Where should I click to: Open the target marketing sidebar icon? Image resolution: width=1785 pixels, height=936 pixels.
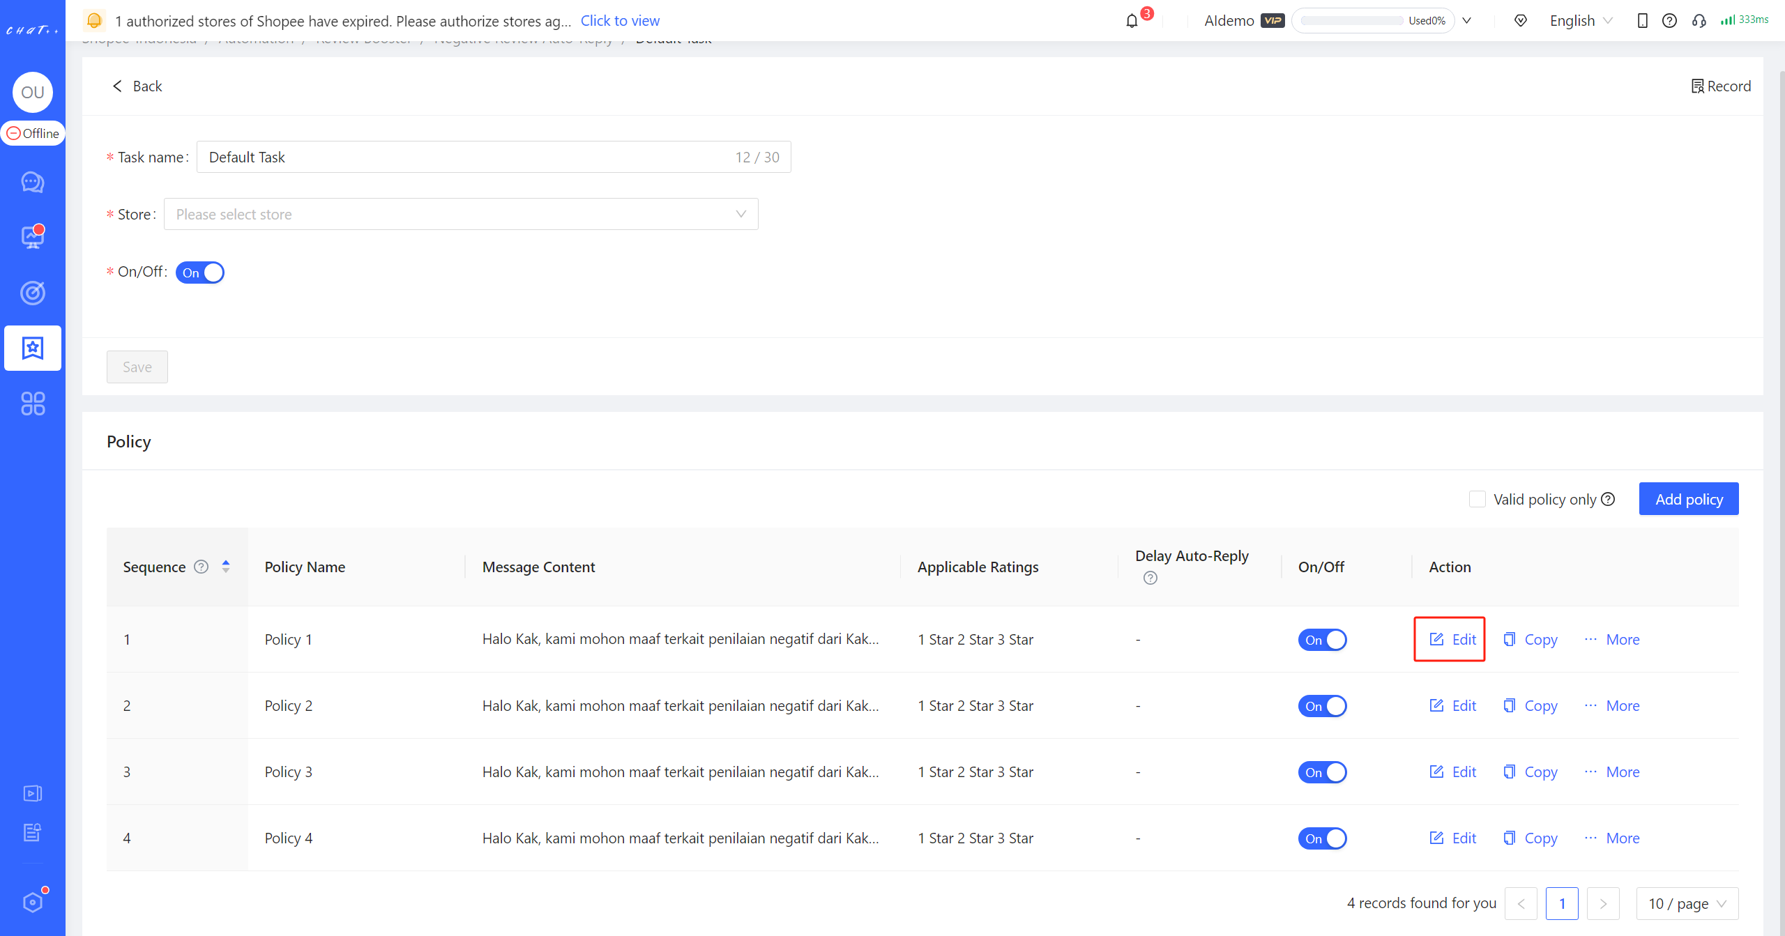click(x=33, y=293)
